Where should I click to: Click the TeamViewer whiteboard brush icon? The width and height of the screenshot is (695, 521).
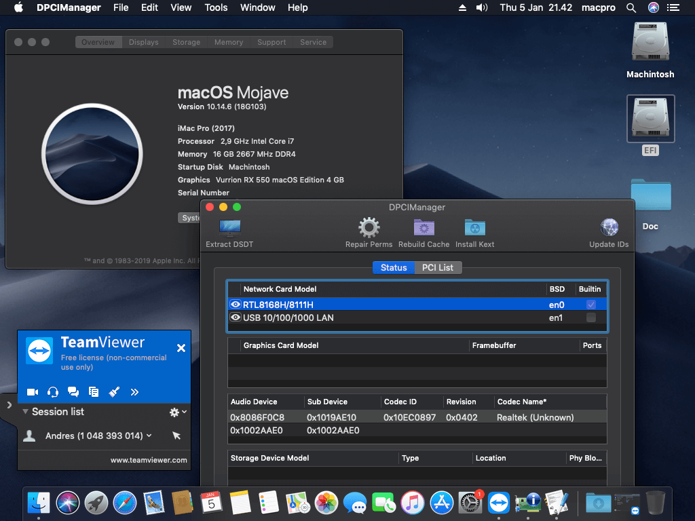(114, 392)
